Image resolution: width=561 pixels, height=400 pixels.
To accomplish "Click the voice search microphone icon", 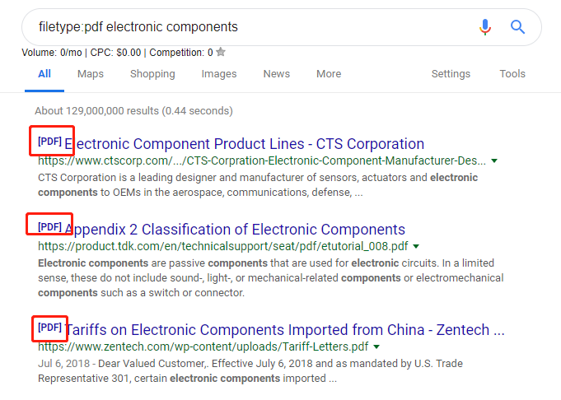I will [485, 27].
